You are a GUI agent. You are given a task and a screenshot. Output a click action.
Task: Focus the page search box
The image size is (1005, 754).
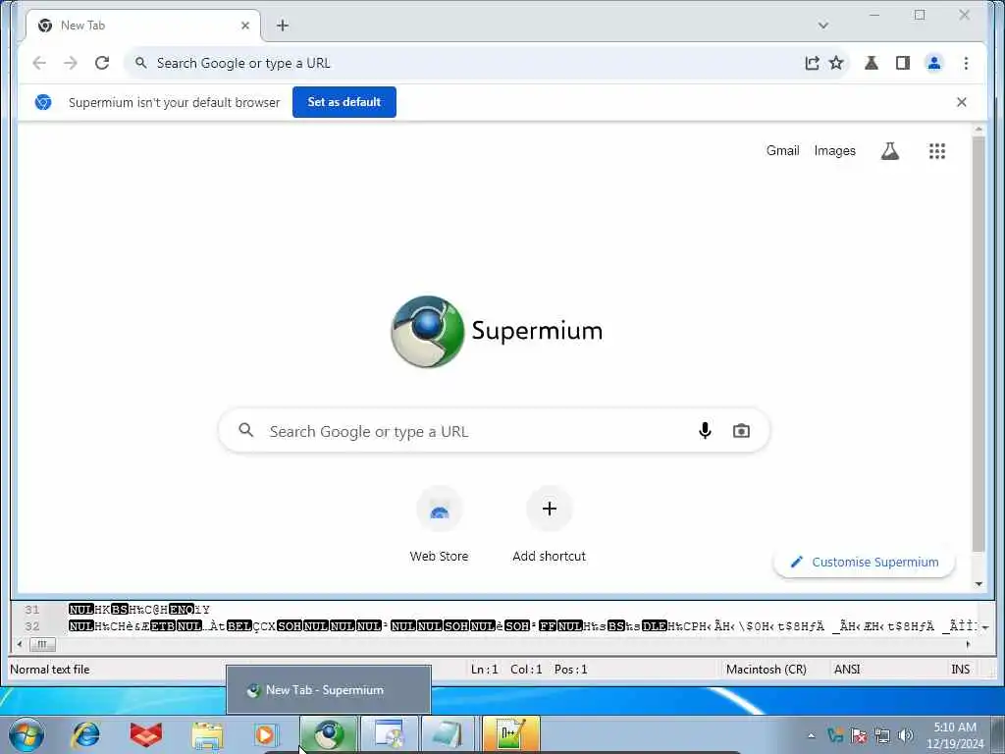(494, 431)
